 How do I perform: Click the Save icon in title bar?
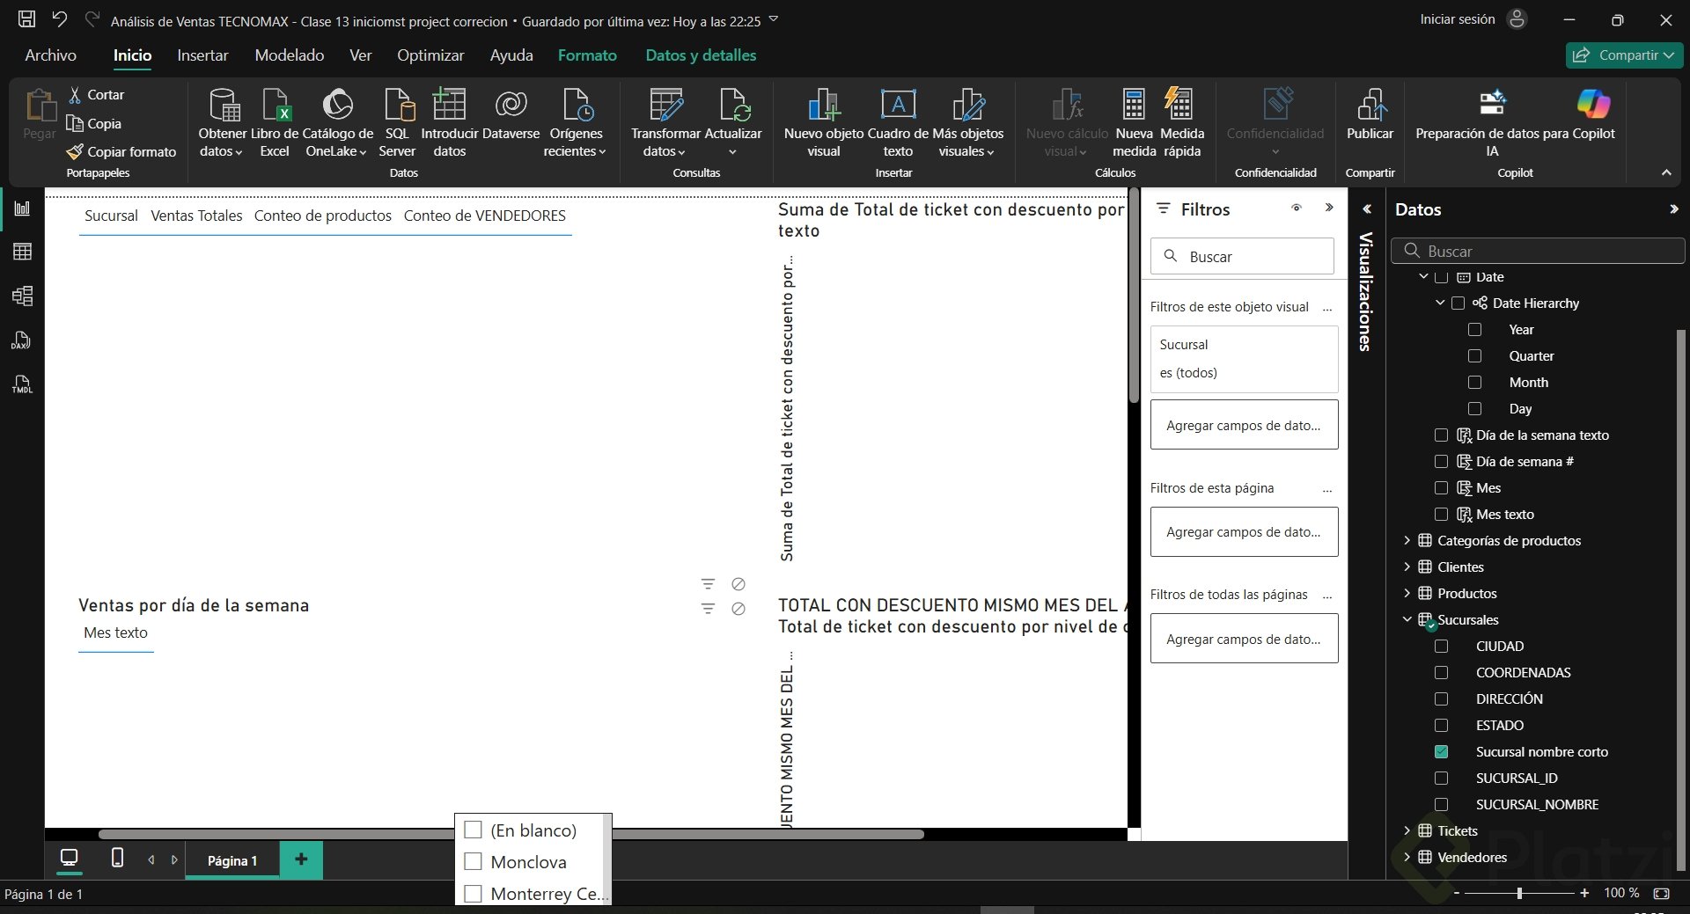click(x=27, y=19)
